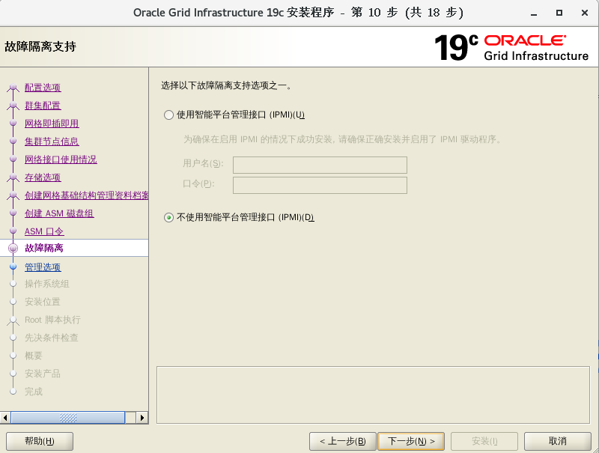Go to the 群集配置 step
The height and width of the screenshot is (453, 599).
(43, 106)
